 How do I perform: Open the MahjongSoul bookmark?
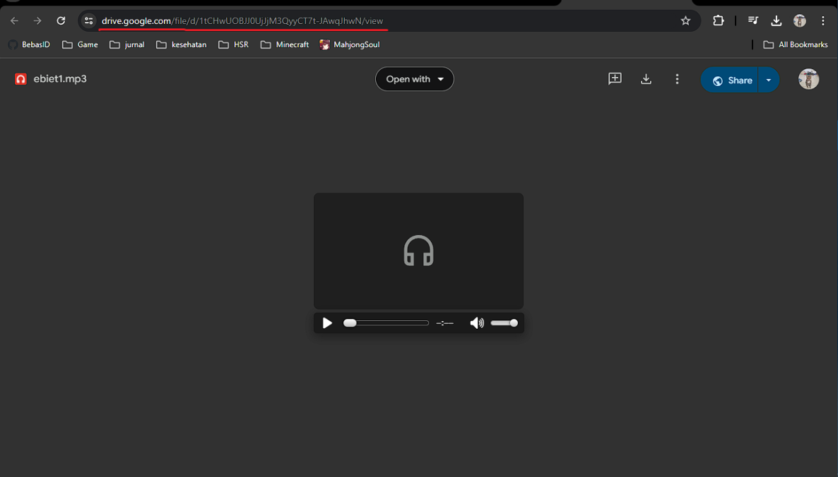point(350,45)
